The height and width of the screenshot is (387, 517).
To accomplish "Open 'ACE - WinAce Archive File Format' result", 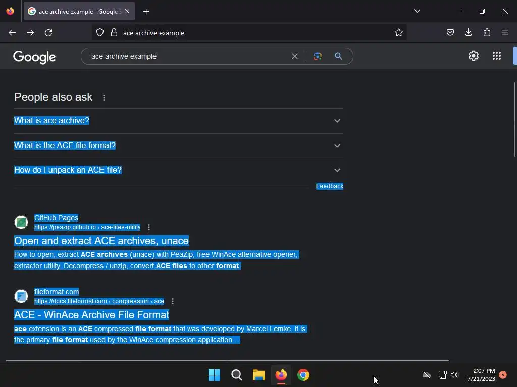I will [91, 315].
